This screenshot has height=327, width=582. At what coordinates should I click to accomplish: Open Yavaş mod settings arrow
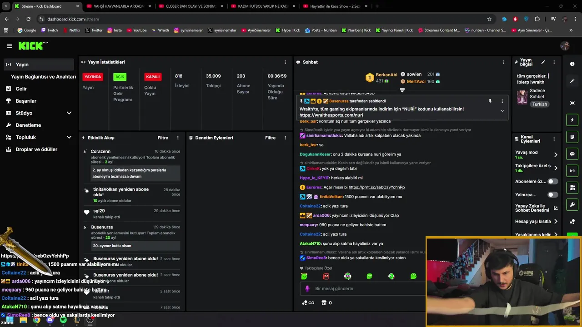(x=555, y=155)
